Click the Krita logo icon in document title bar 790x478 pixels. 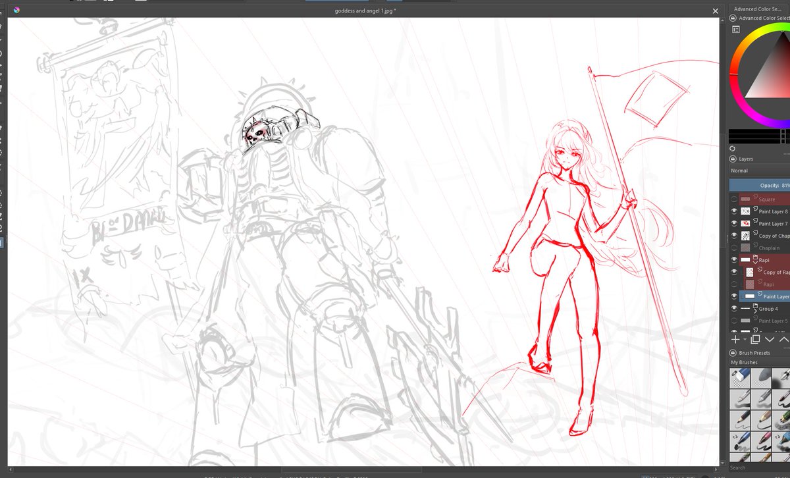pyautogui.click(x=16, y=9)
